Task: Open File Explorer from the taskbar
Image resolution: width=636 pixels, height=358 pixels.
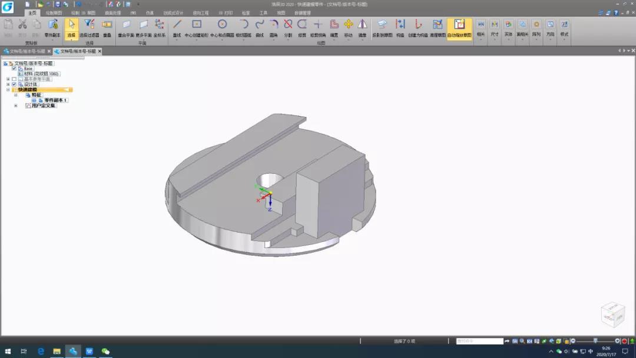Action: (57, 351)
